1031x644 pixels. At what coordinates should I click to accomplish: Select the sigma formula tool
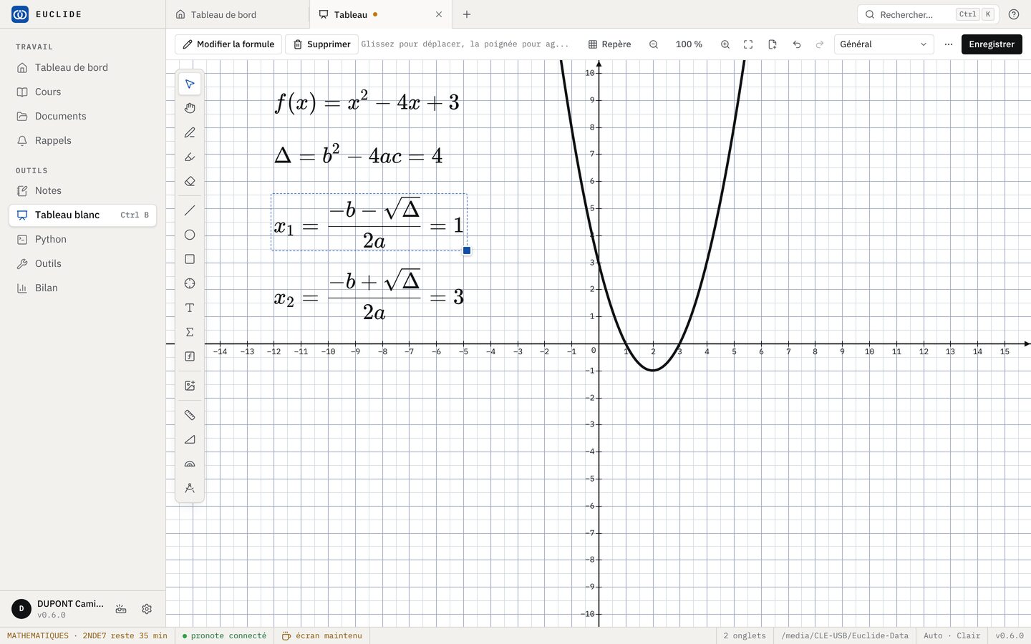coord(190,332)
